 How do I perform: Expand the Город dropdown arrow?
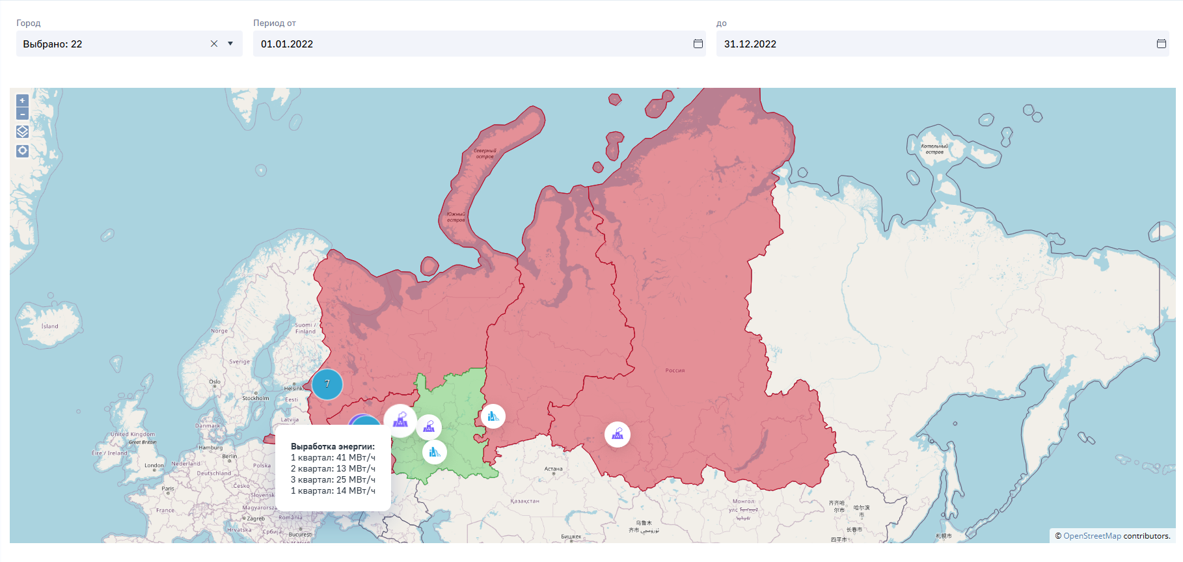230,44
